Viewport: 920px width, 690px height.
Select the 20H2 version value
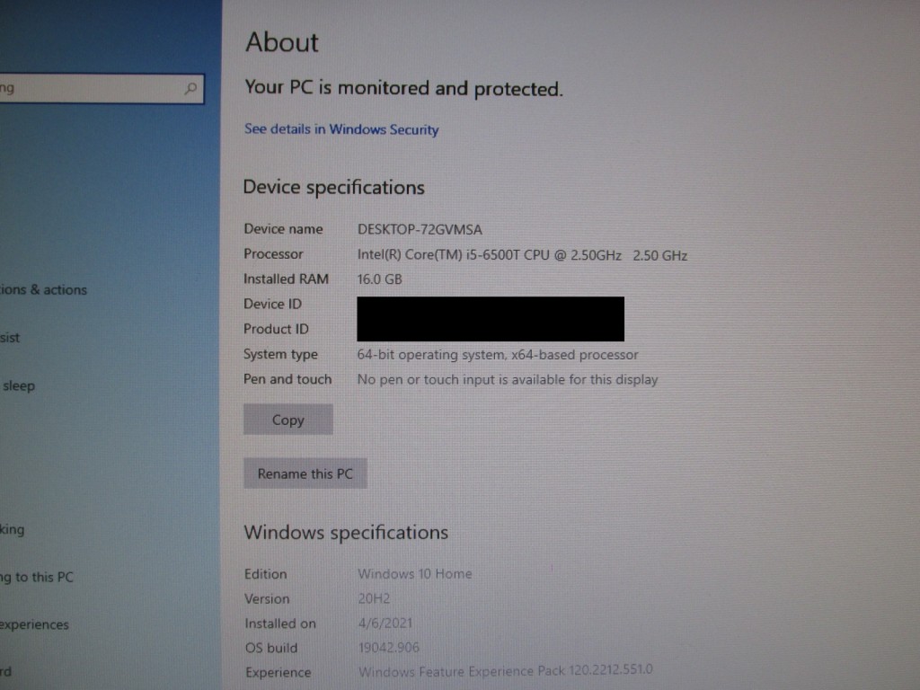(374, 598)
